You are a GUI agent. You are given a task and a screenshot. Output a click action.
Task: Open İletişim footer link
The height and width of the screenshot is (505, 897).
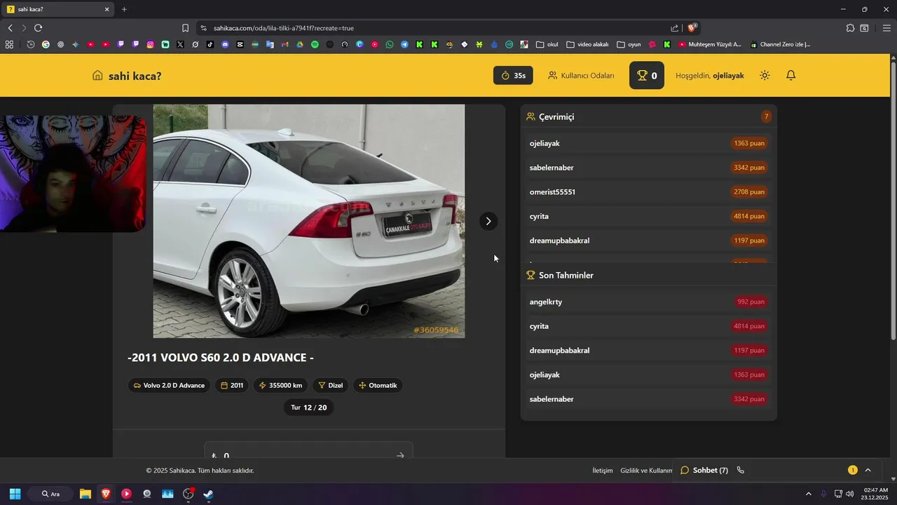(603, 471)
